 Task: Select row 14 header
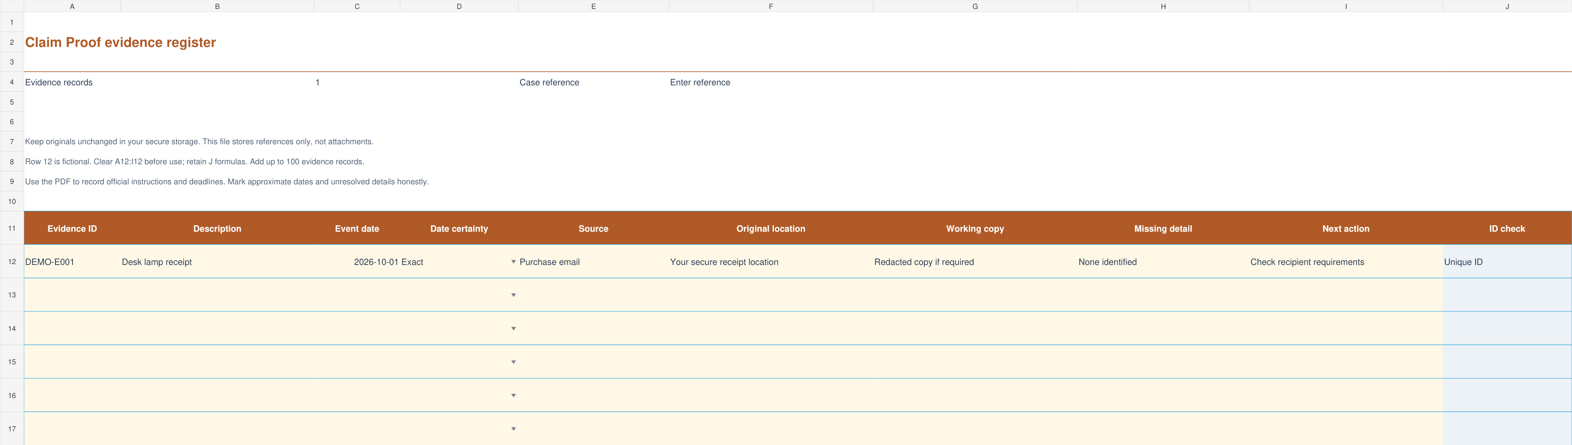point(12,329)
